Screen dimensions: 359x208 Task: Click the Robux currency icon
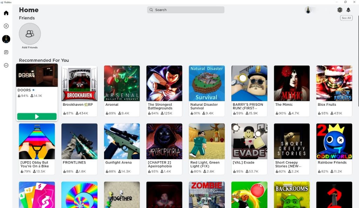pyautogui.click(x=339, y=10)
